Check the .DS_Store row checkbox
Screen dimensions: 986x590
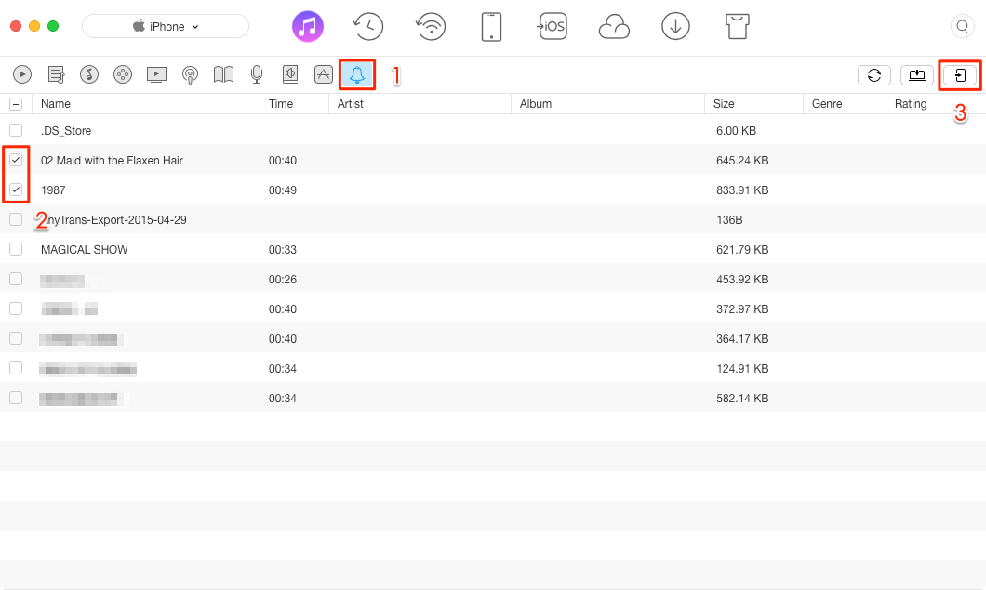point(17,130)
